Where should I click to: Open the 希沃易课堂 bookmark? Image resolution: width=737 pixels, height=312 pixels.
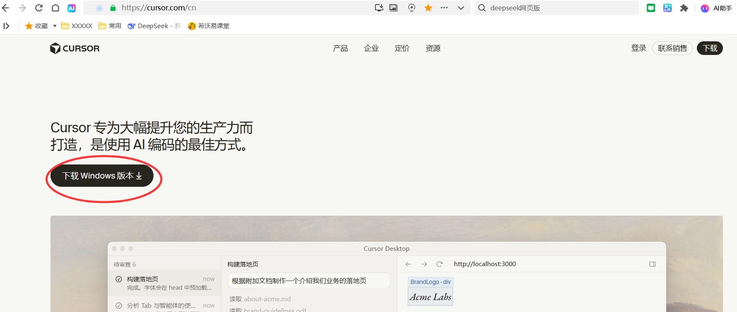point(209,26)
